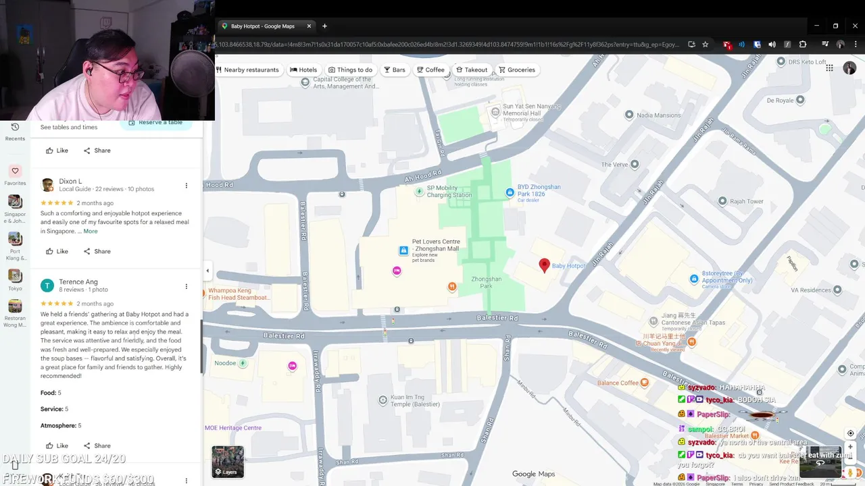The width and height of the screenshot is (865, 486).
Task: Select Kuan Im Tng Temple marker
Action: (x=383, y=400)
